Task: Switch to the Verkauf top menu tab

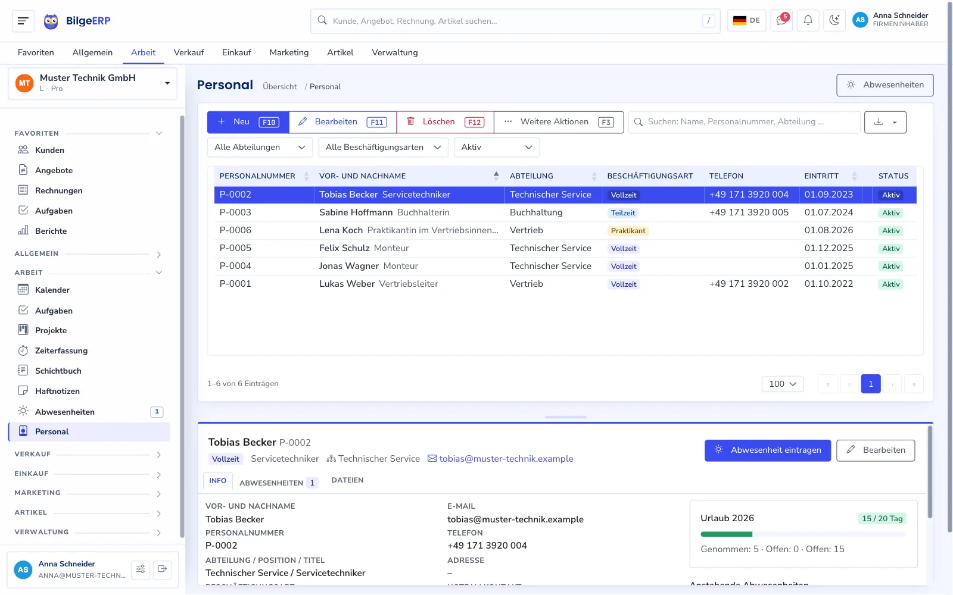Action: (189, 52)
